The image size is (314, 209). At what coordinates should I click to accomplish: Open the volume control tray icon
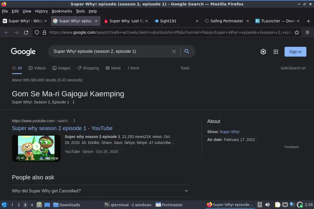pyautogui.click(x=267, y=205)
